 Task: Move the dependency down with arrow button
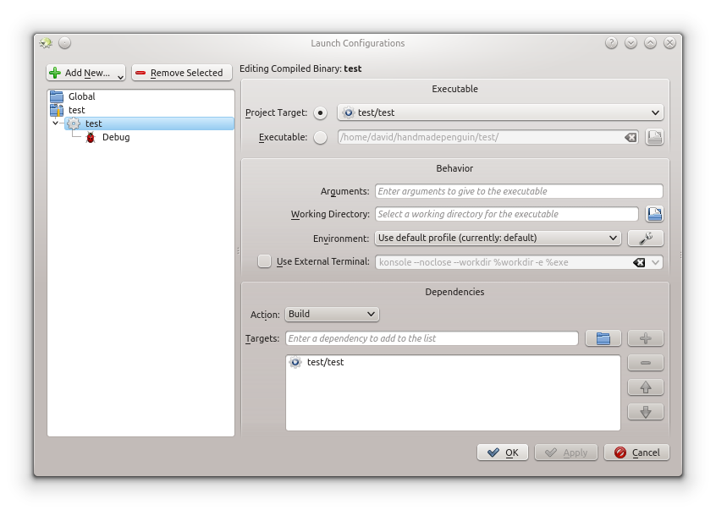(645, 412)
